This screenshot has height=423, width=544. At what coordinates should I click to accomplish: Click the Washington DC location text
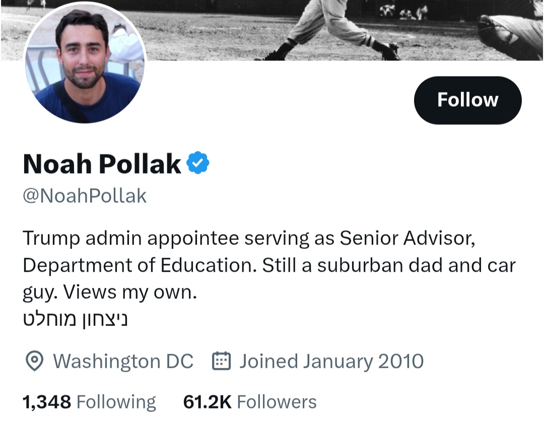(123, 361)
